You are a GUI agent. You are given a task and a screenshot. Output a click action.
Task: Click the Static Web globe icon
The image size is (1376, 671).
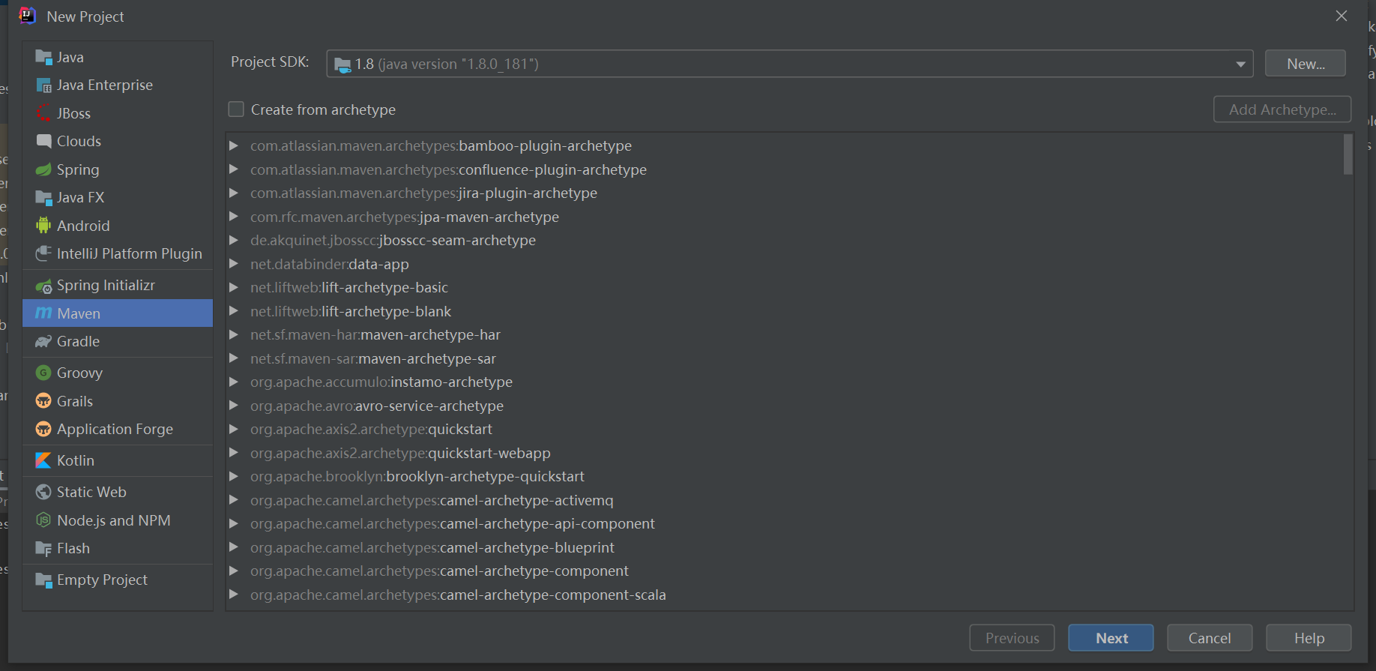pos(43,492)
